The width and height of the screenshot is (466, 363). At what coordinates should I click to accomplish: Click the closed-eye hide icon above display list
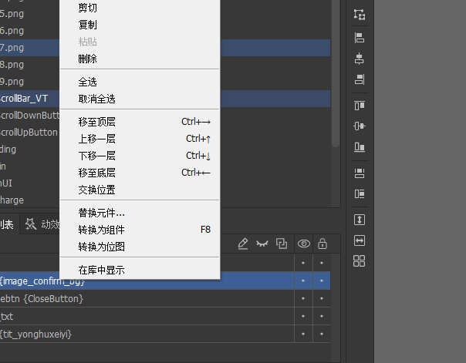262,244
